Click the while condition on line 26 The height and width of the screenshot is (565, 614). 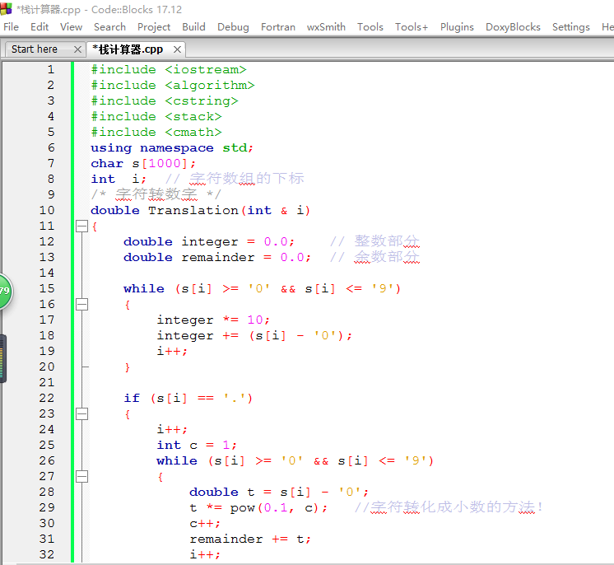pos(321,461)
